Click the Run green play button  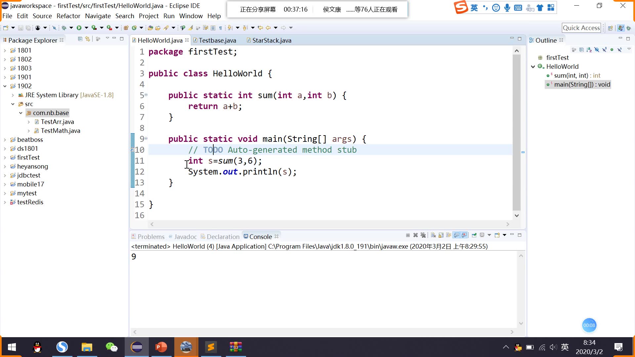point(79,28)
